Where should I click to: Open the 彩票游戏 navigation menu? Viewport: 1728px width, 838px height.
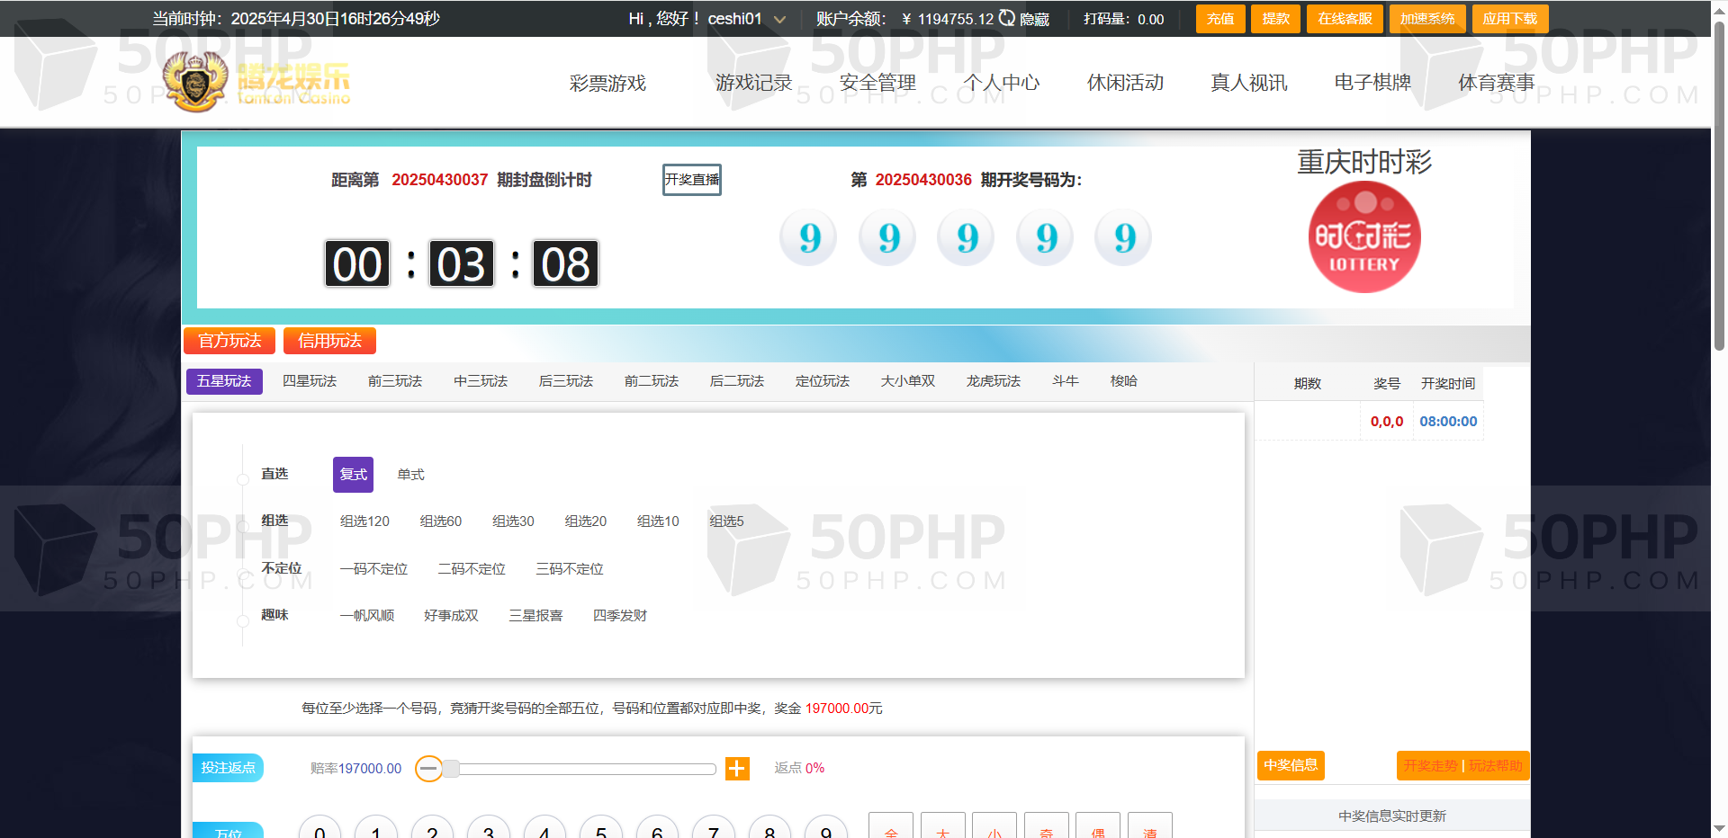click(607, 83)
